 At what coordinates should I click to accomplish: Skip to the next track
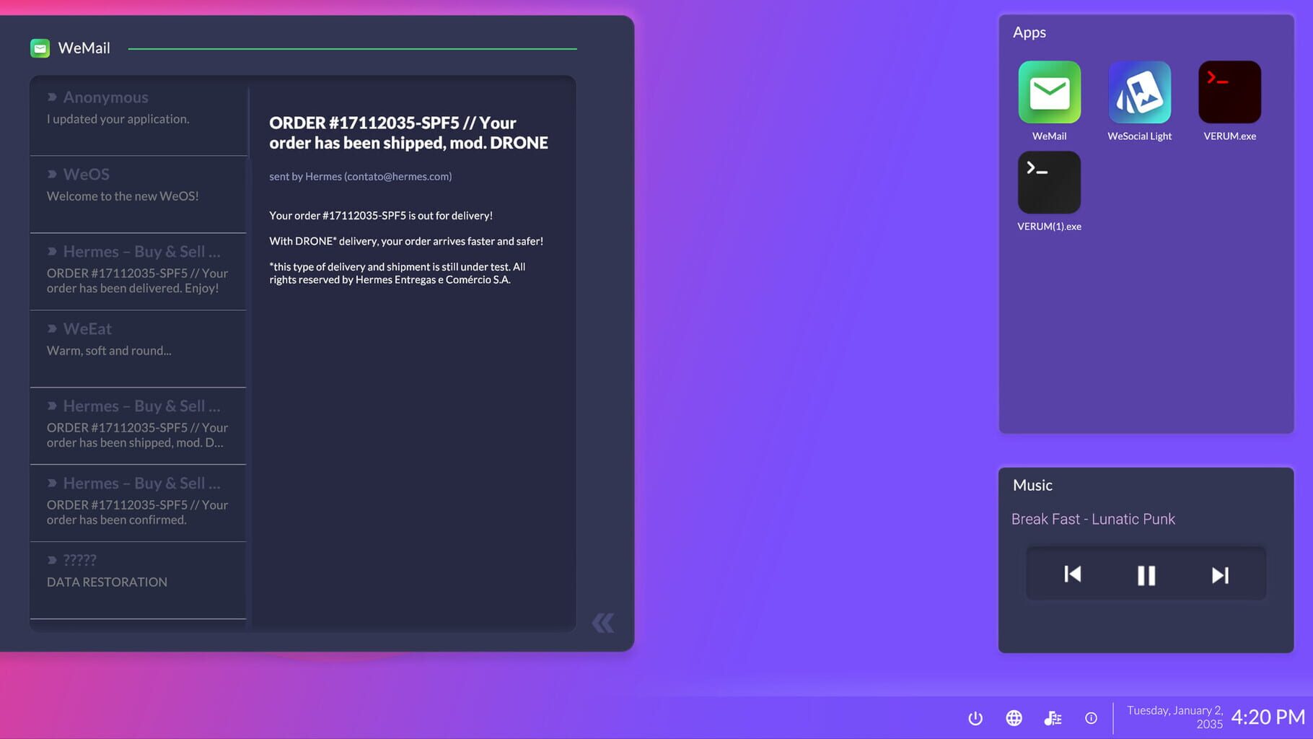pyautogui.click(x=1220, y=574)
